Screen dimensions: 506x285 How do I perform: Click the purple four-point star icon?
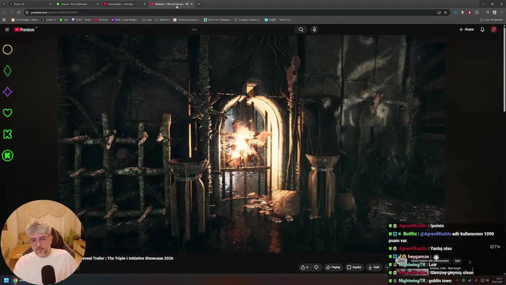coord(8,92)
